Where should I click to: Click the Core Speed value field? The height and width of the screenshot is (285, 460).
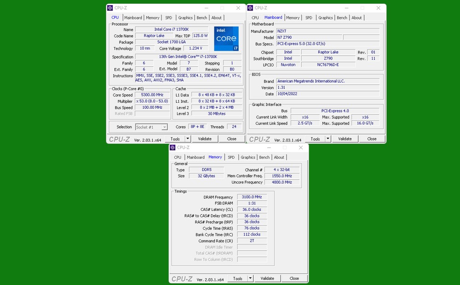click(x=153, y=95)
